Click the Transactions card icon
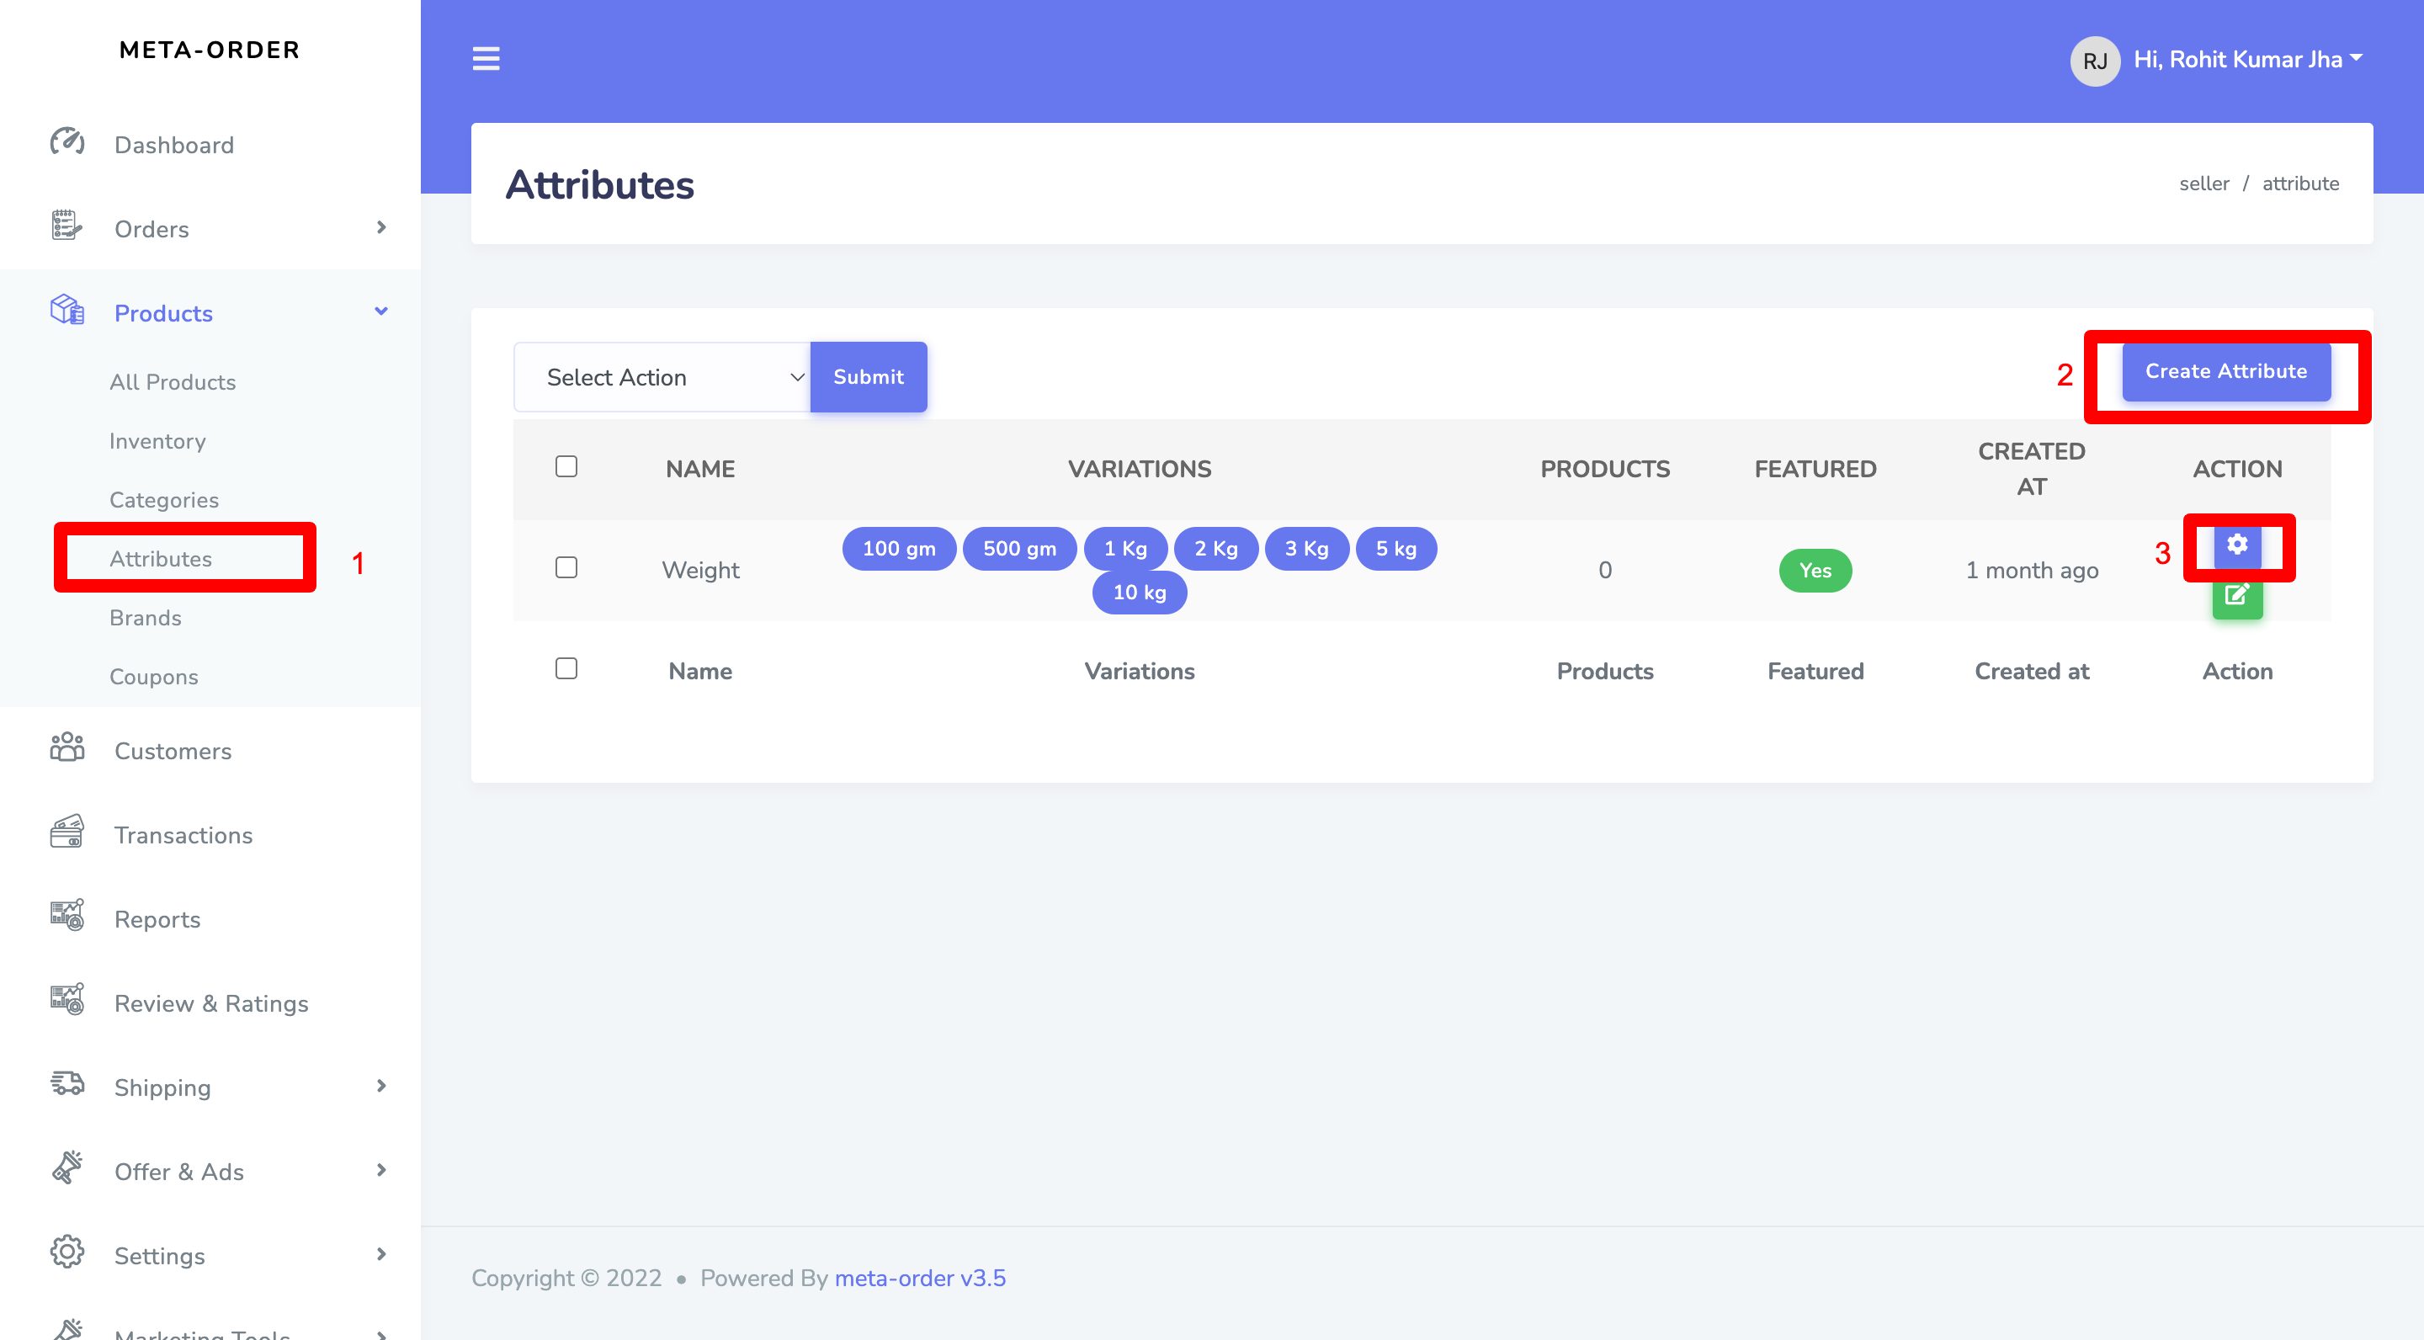The image size is (2424, 1340). [66, 832]
